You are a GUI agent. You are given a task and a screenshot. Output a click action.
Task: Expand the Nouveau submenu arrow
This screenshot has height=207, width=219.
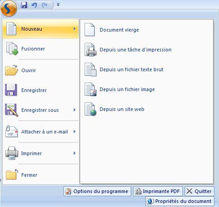(x=74, y=28)
